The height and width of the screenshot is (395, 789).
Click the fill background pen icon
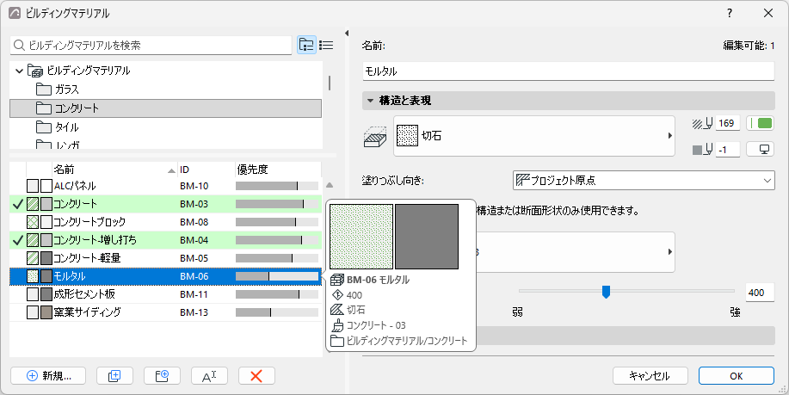tap(702, 150)
